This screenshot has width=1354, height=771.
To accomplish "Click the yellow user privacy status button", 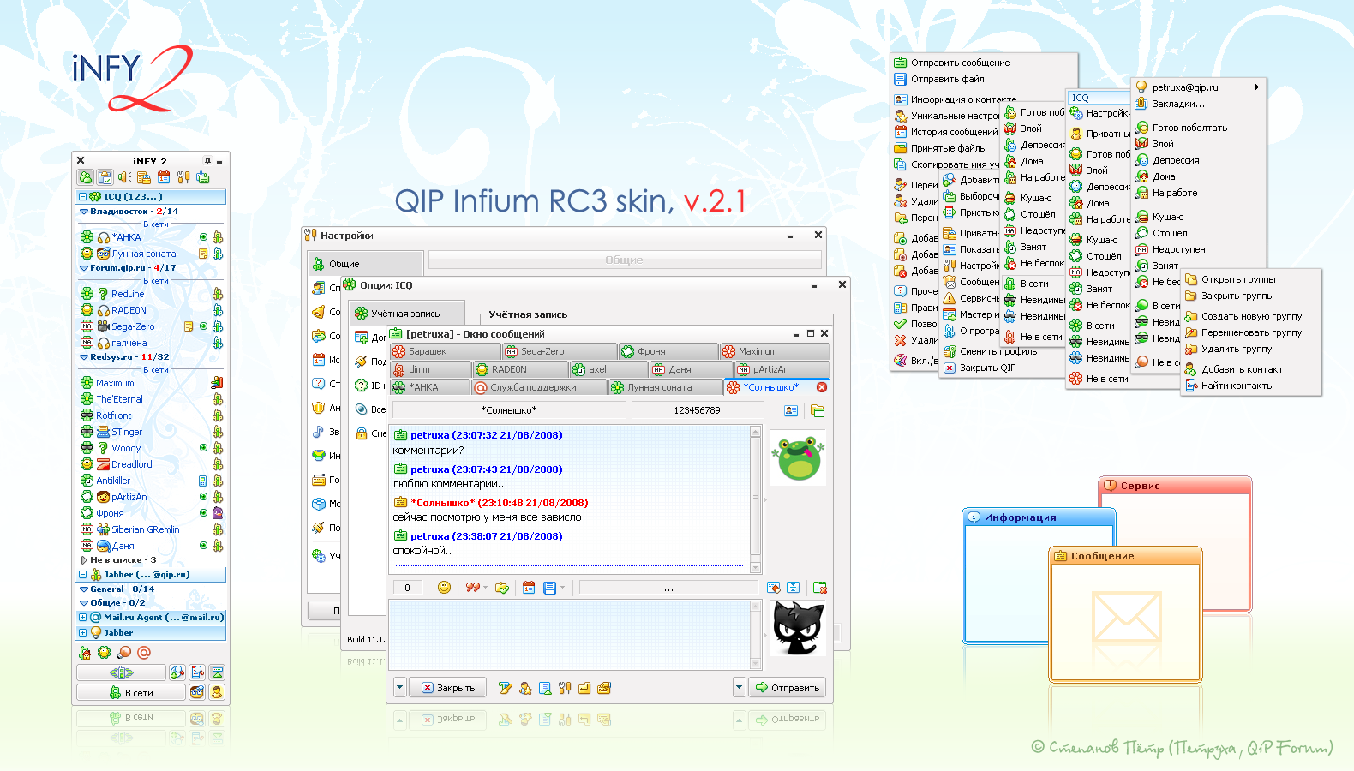I will point(217,692).
